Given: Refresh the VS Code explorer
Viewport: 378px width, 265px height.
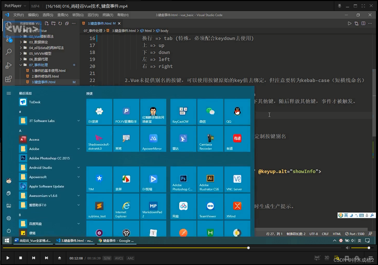Looking at the screenshot, I should [60, 23].
